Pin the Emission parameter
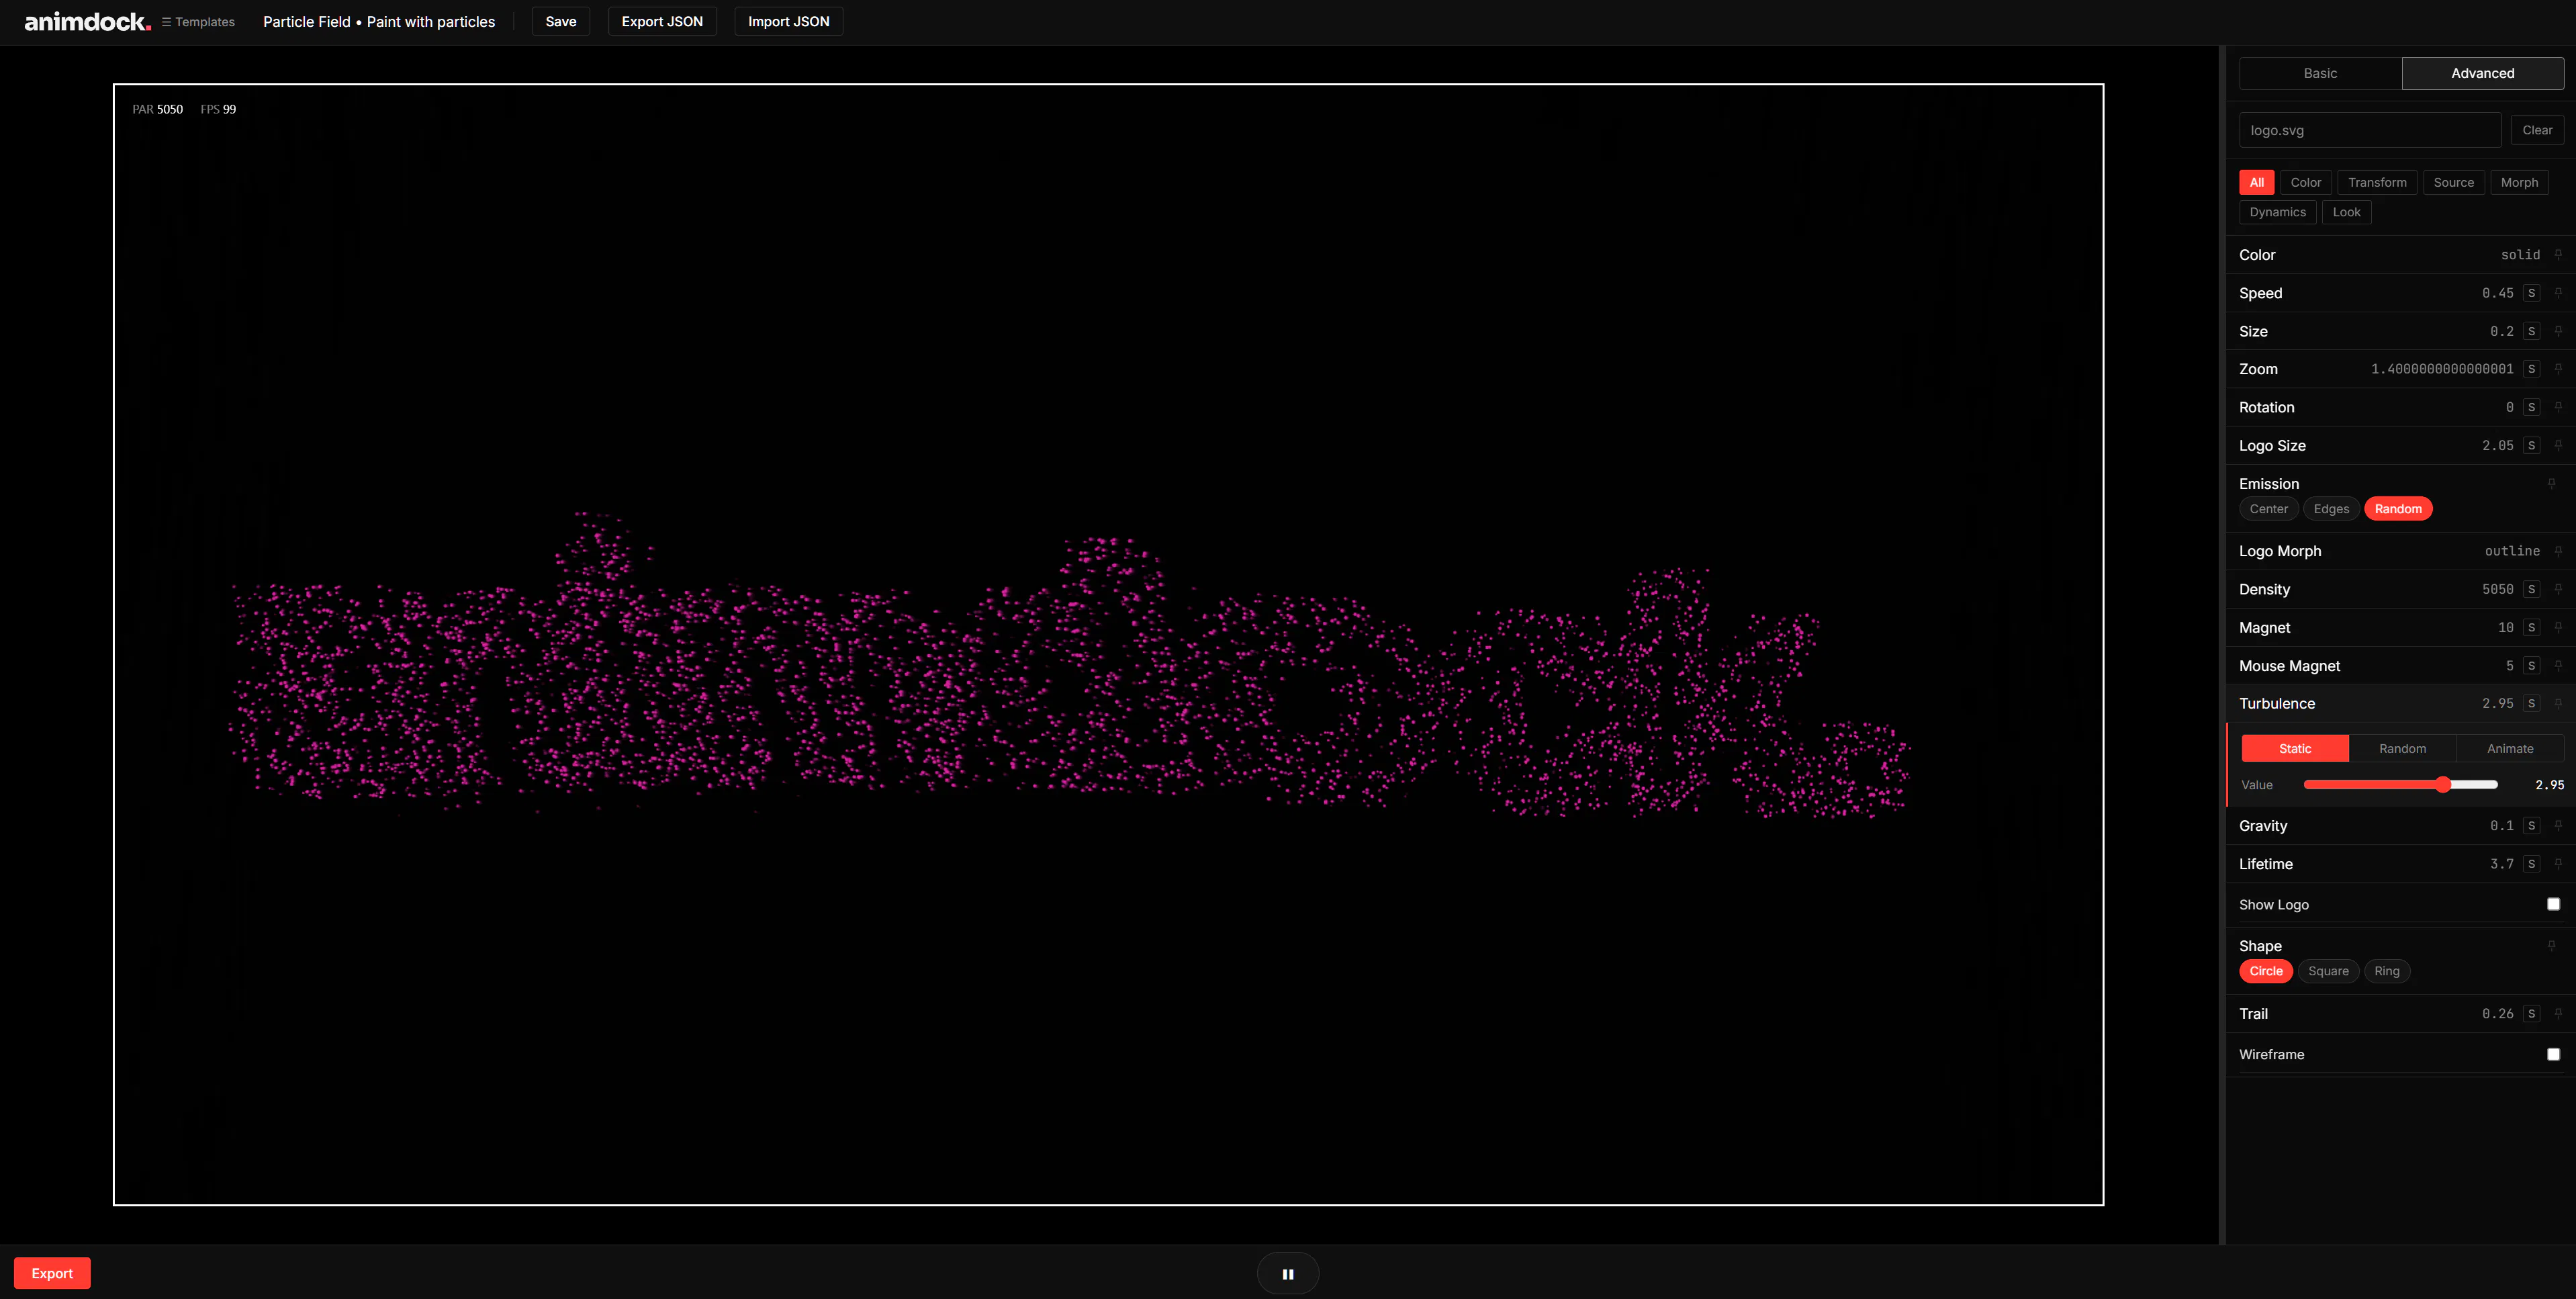The width and height of the screenshot is (2576, 1299). (2551, 483)
